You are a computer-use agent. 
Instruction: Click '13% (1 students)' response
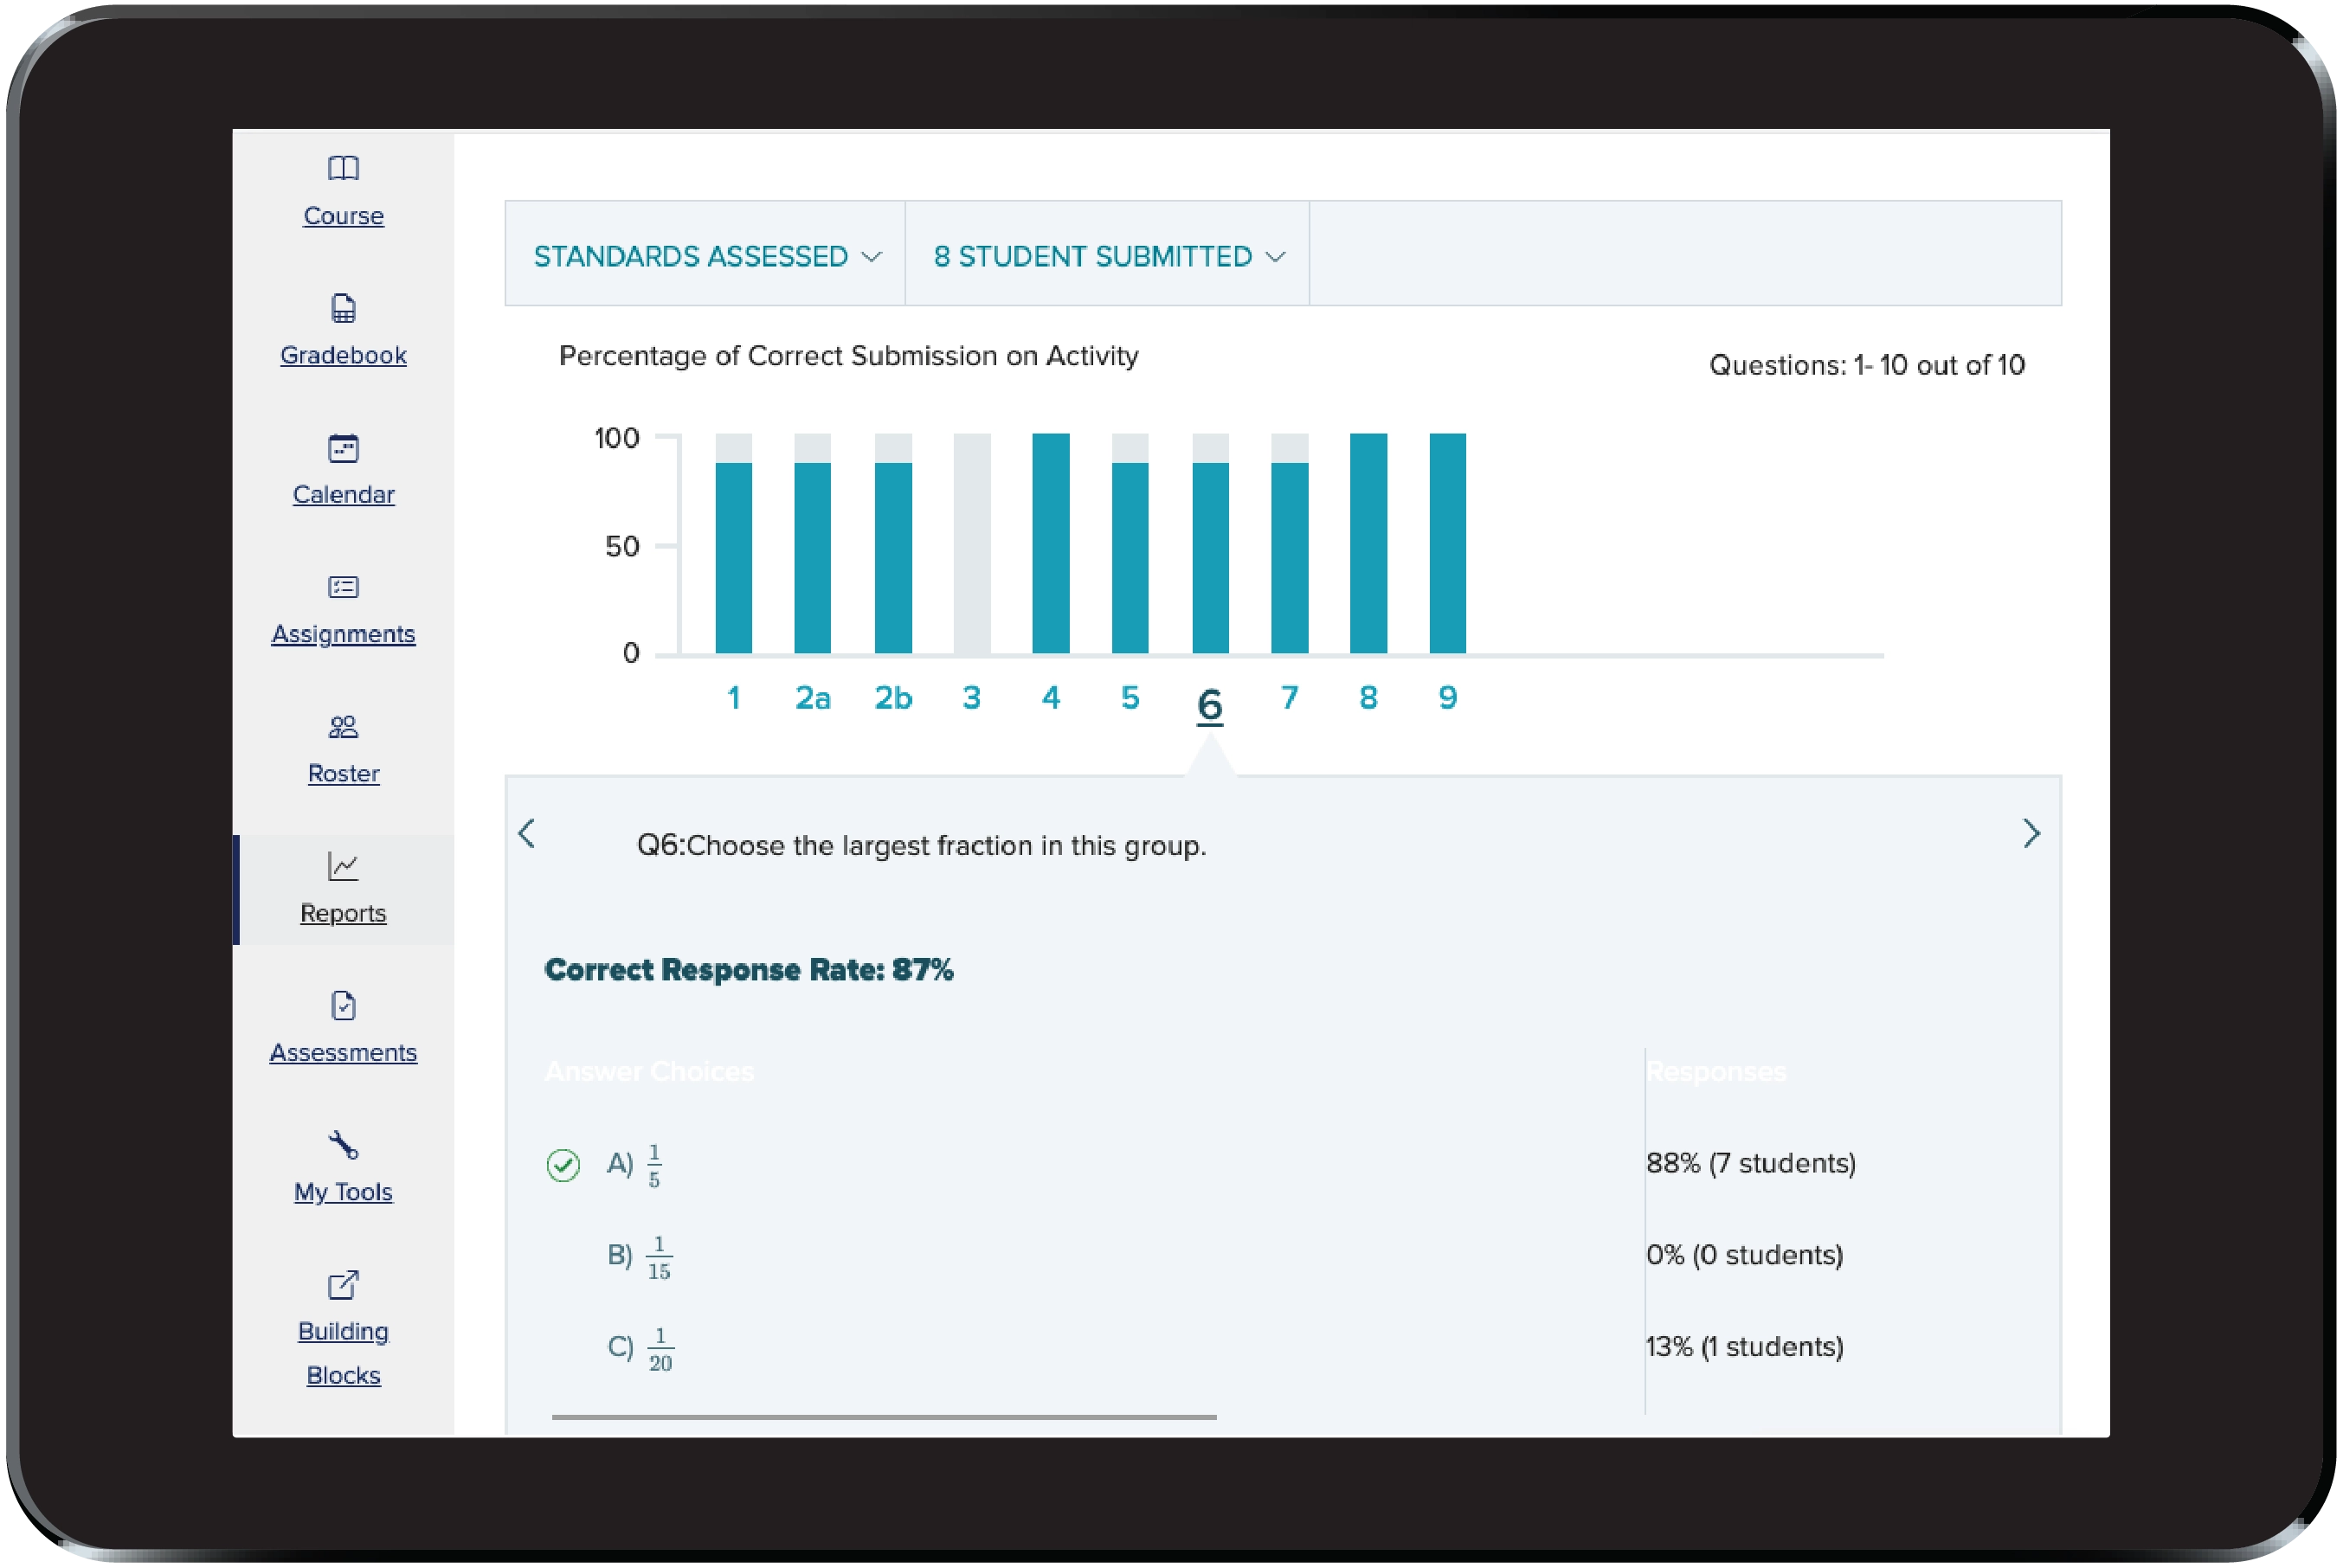(1745, 1348)
